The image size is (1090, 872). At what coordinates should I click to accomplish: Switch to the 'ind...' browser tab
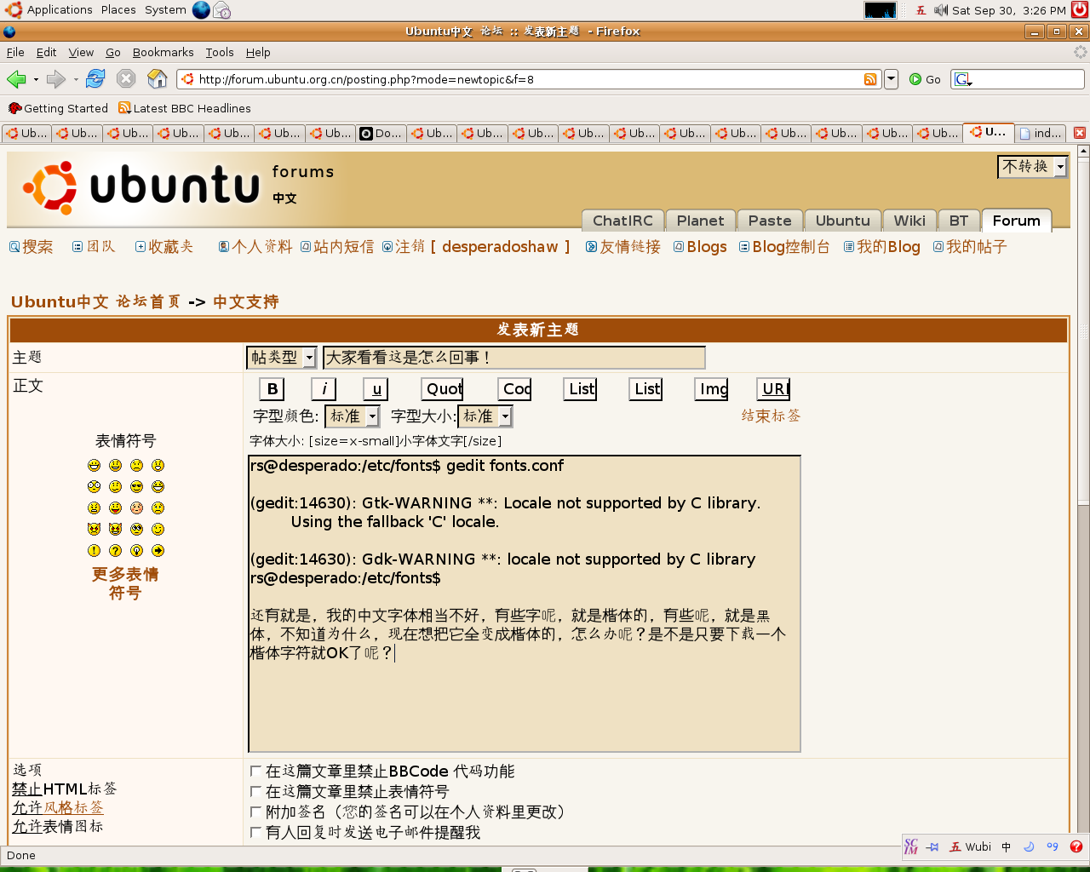click(x=1041, y=133)
